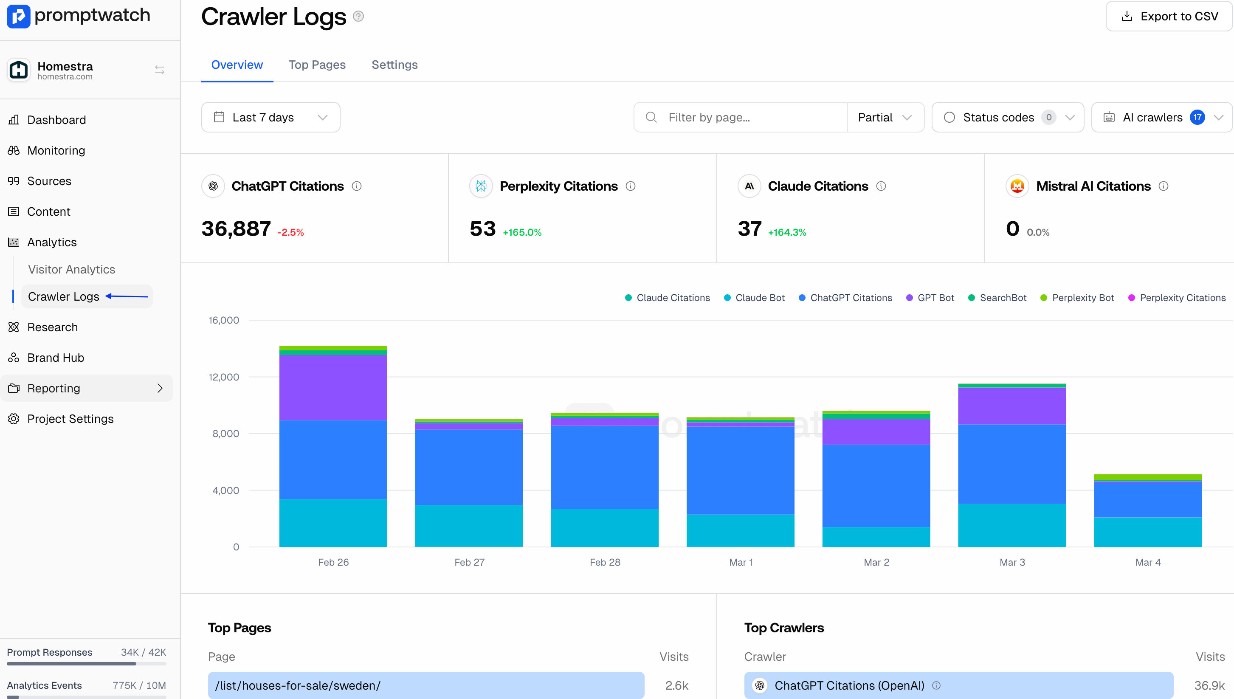Click Perplexity Citations info icon
Screen dimensions: 1234x699
631,186
